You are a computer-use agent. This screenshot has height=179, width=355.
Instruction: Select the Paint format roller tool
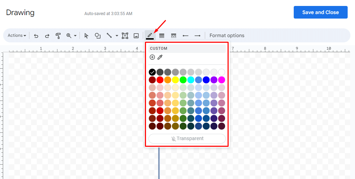coord(58,35)
